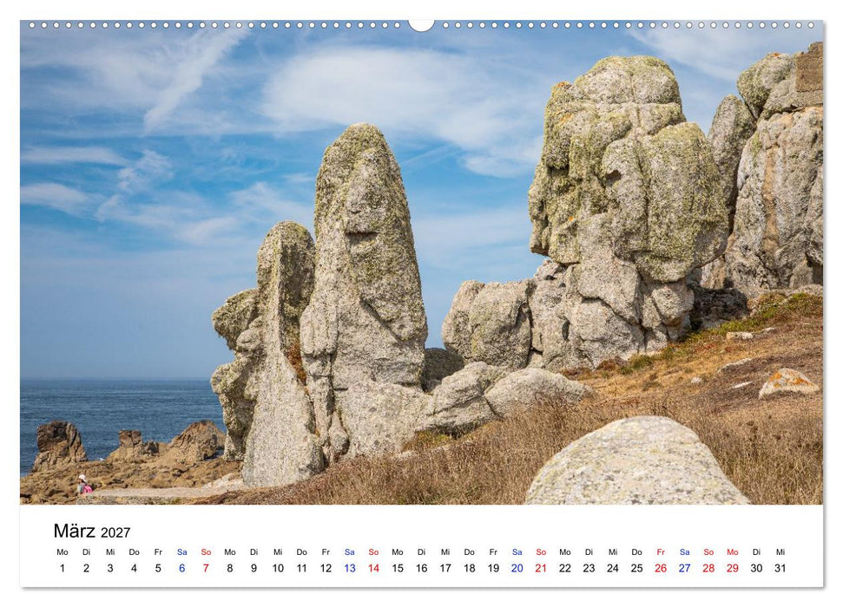Screen dimensions: 843x607
Task: Select day 22 in the calendar
Action: pyautogui.click(x=565, y=568)
